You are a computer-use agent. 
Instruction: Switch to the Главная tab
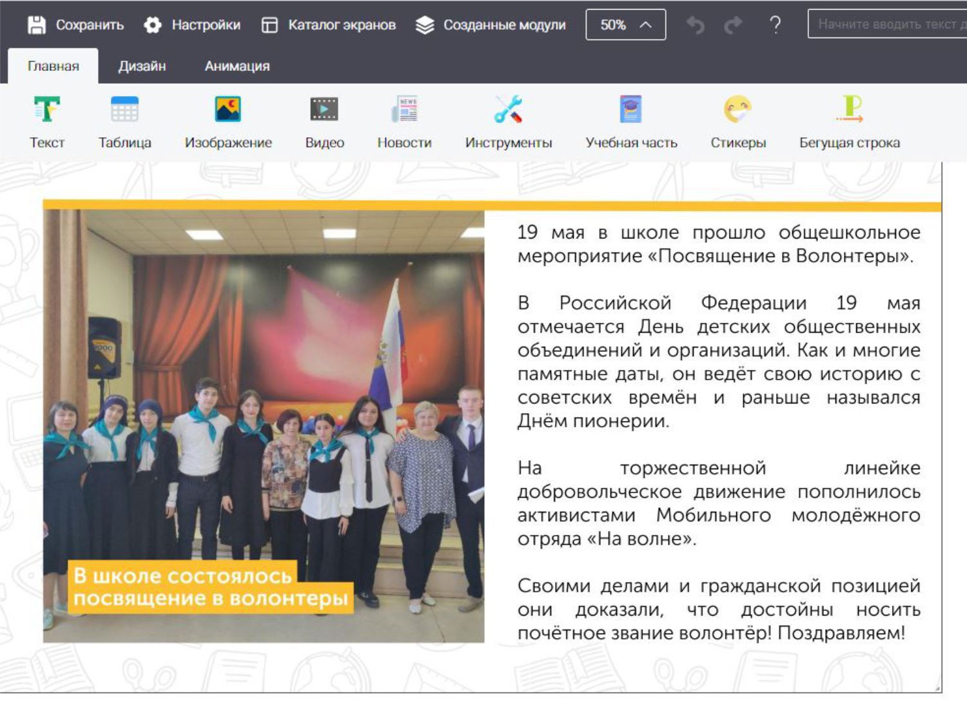53,66
